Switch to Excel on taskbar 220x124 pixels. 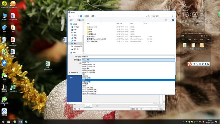(x=26, y=122)
